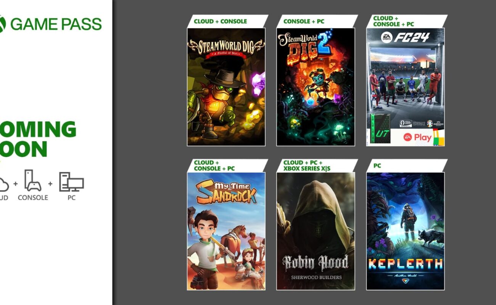Viewport: 496px width, 305px height.
Task: Click the EA Sports badge on FC24 cover
Action: (x=387, y=37)
